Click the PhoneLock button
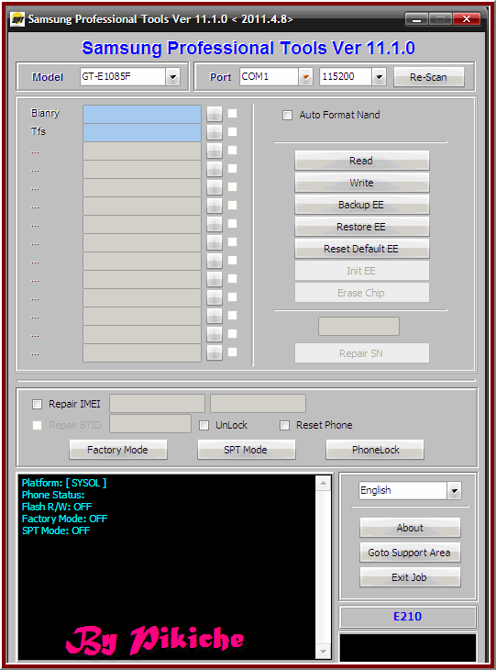Screen dimensions: 496x670 pos(375,450)
